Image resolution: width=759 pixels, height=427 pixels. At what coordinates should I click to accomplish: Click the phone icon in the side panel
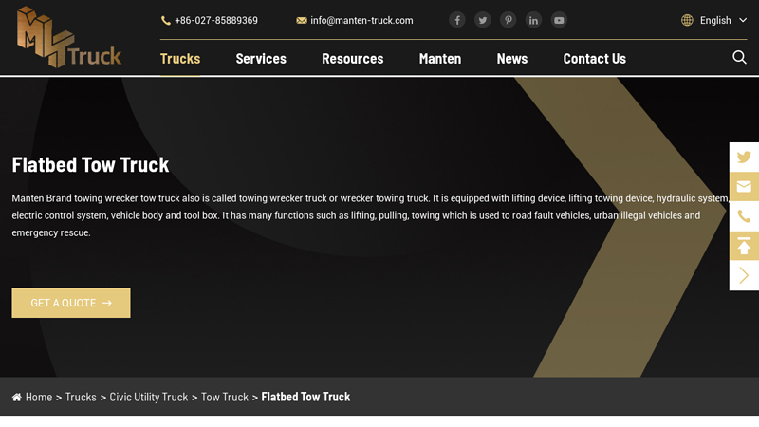coord(744,216)
